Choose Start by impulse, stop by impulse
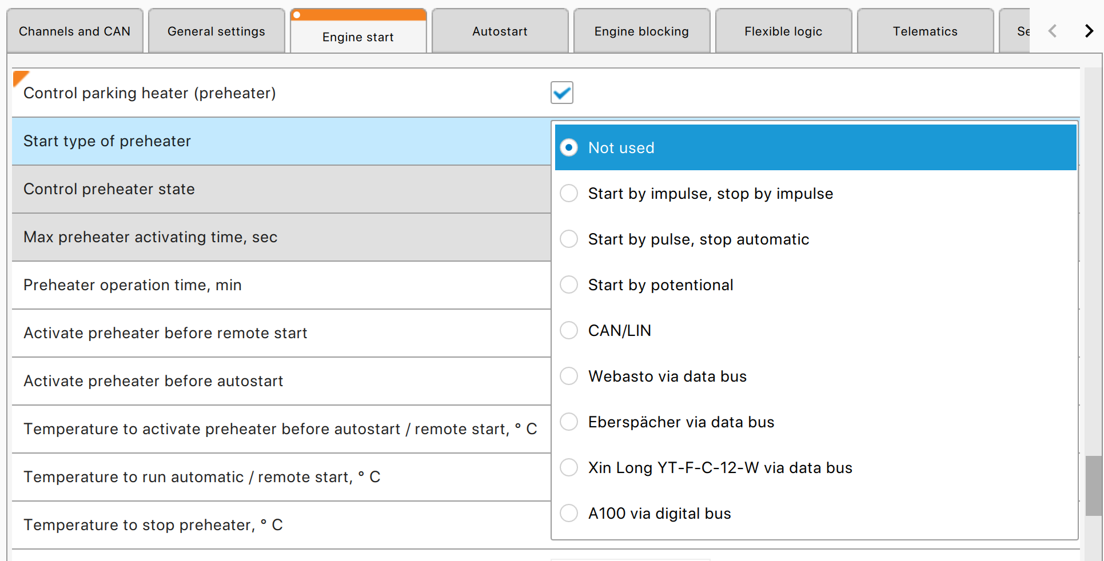The image size is (1104, 561). click(x=816, y=193)
